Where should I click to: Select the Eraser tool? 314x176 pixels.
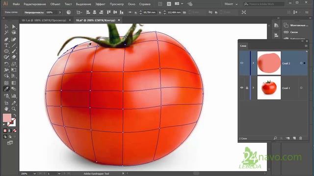[14, 57]
